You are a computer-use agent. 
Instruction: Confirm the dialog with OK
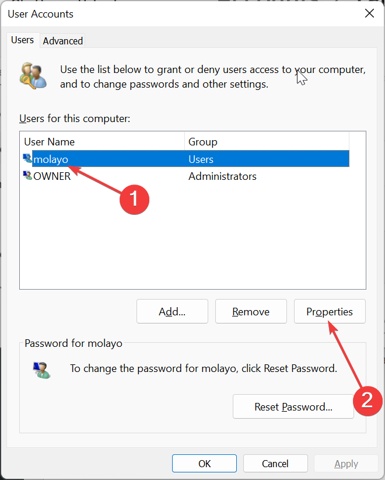[x=204, y=464]
